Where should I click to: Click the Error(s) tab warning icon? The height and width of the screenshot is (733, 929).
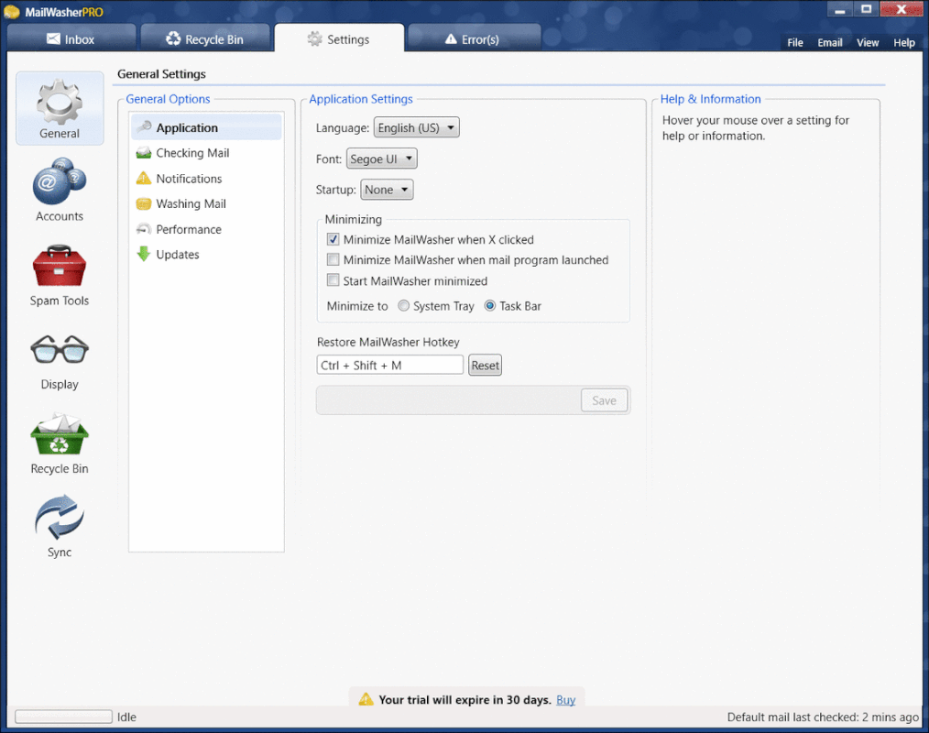[451, 39]
